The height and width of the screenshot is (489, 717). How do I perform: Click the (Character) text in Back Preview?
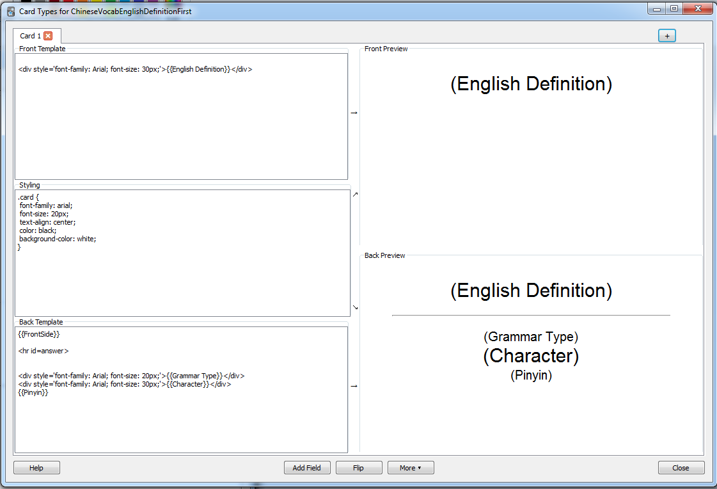pyautogui.click(x=530, y=356)
